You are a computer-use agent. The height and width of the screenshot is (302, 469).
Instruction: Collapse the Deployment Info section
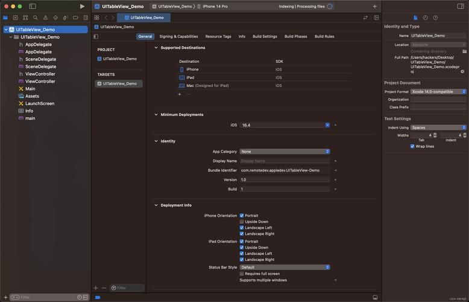click(x=156, y=205)
